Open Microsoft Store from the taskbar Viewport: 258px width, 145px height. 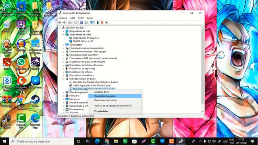[134, 141]
